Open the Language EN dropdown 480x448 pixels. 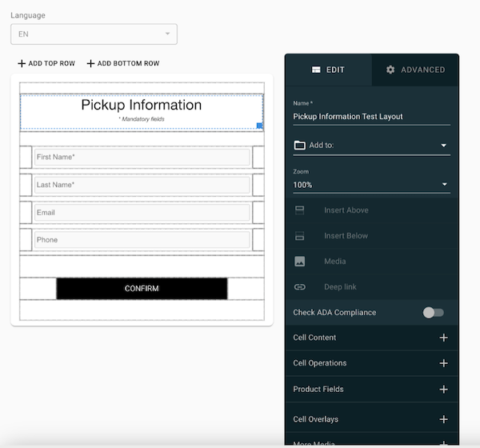tap(94, 34)
